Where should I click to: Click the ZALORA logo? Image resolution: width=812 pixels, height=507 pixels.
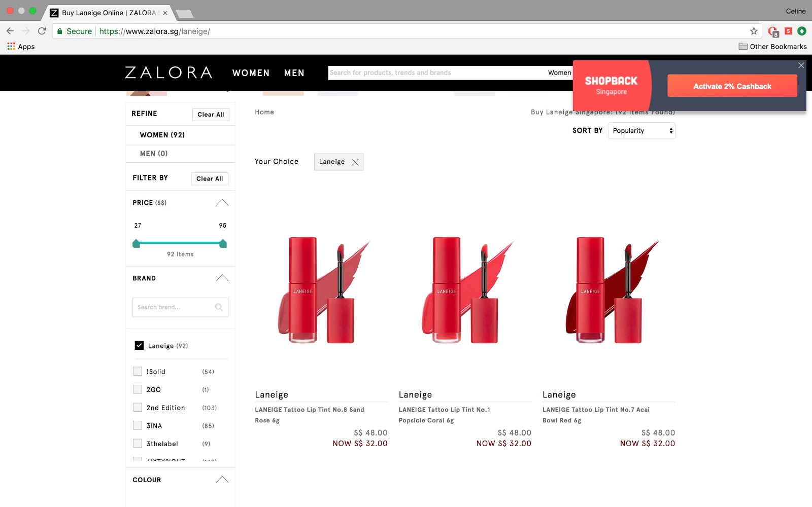(x=168, y=73)
